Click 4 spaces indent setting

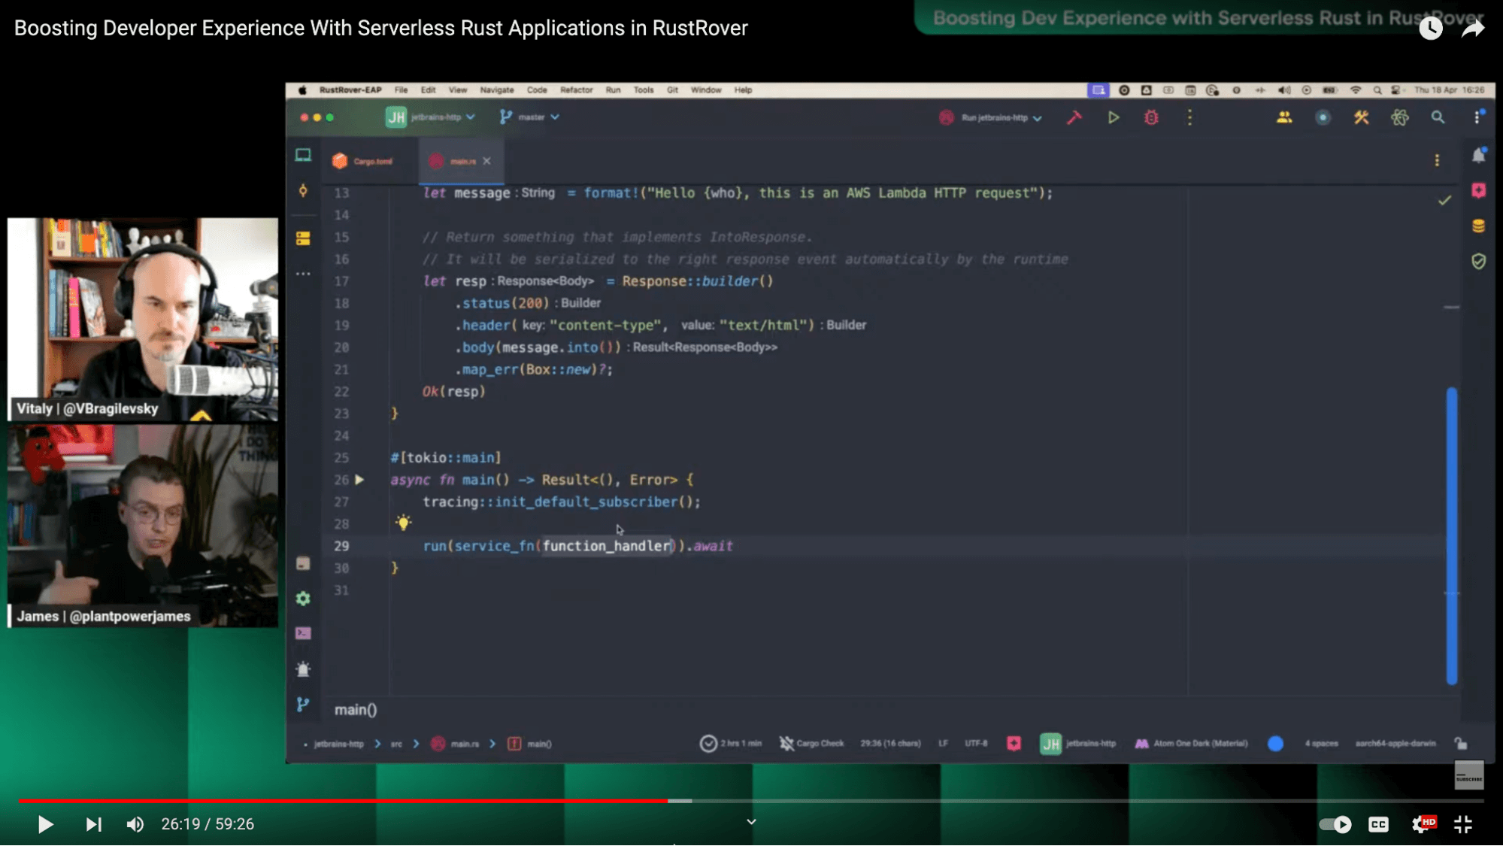(1321, 743)
